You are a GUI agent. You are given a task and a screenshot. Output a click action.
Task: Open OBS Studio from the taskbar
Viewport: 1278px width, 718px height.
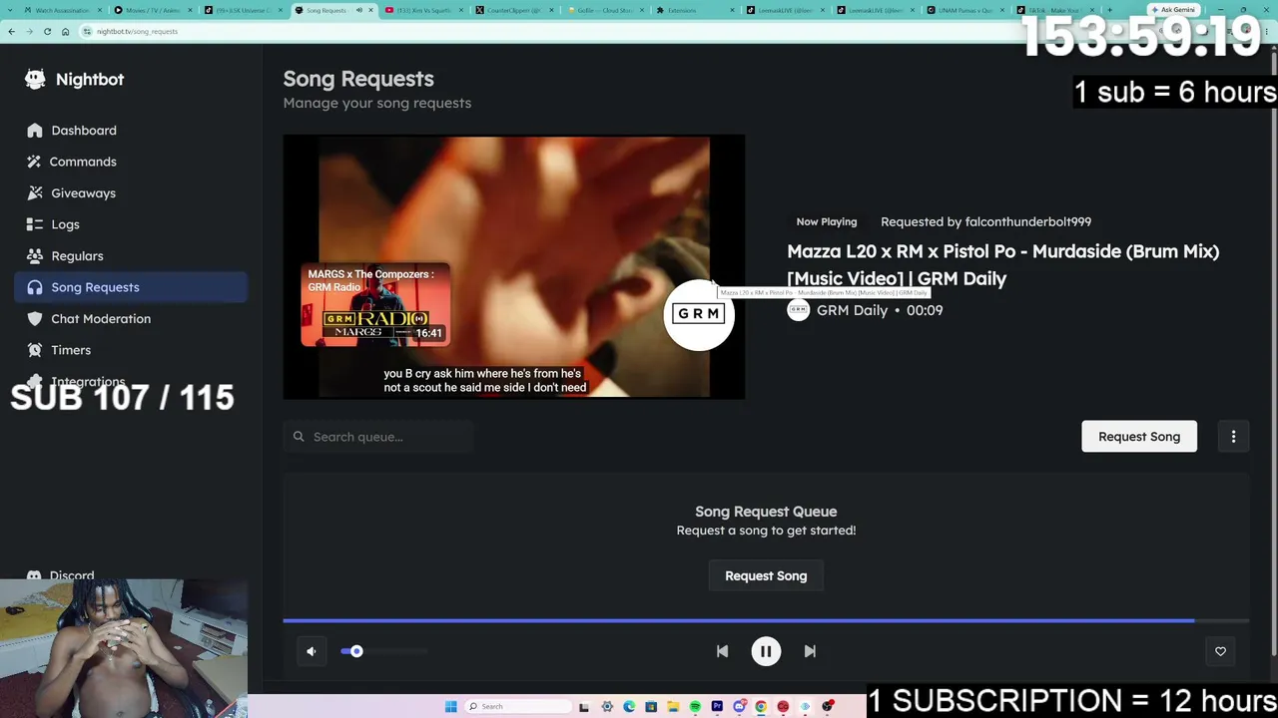(828, 707)
